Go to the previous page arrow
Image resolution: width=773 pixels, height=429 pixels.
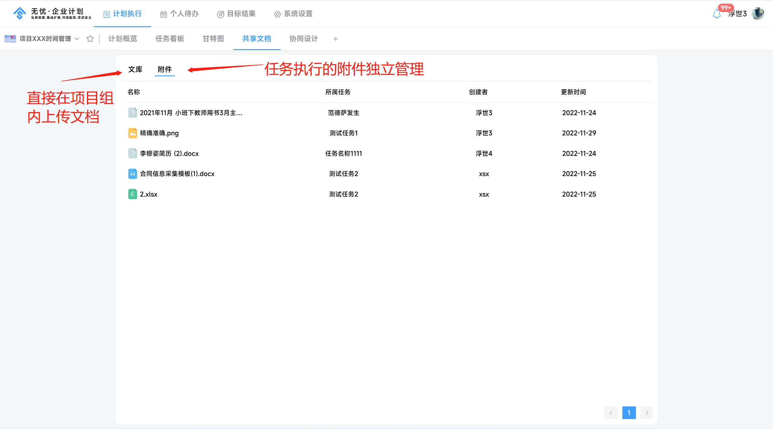click(611, 413)
